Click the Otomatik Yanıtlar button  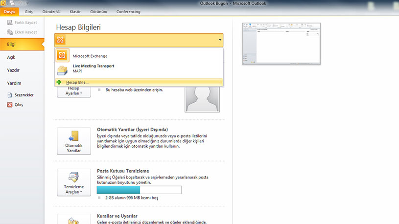pos(74,141)
